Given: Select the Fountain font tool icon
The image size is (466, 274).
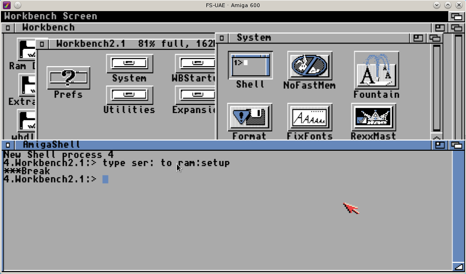Looking at the screenshot, I should click(x=376, y=70).
